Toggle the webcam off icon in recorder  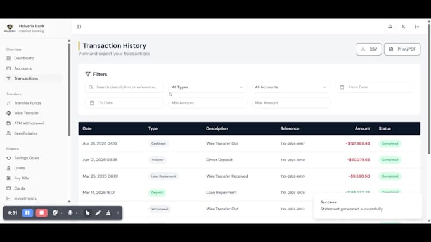[x=55, y=213]
